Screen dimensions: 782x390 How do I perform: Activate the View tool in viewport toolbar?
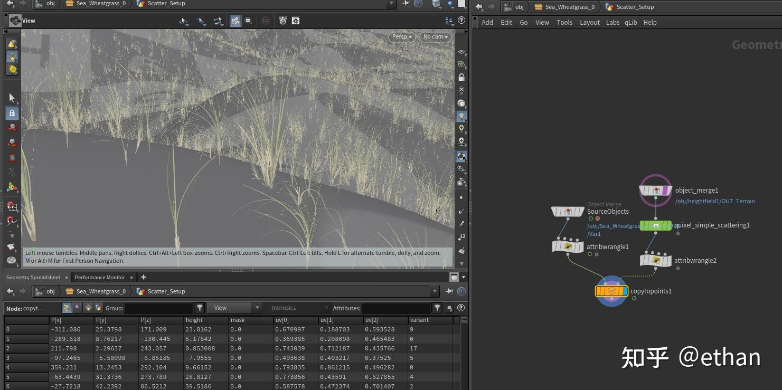coord(183,21)
